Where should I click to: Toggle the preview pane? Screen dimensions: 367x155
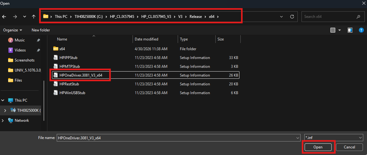click(350, 30)
